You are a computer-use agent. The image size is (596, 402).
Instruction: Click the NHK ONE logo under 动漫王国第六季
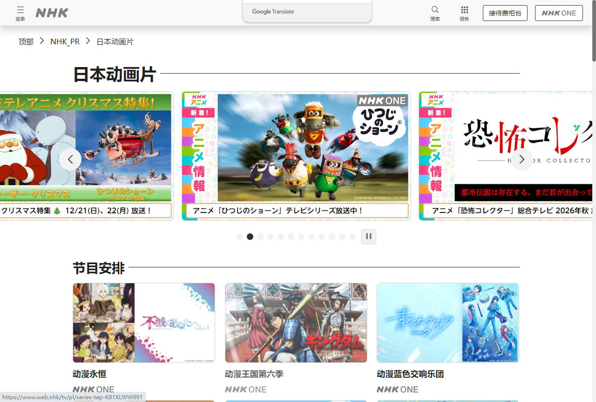tap(245, 389)
